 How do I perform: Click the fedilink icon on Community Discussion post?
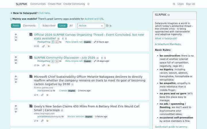[x=44, y=65]
